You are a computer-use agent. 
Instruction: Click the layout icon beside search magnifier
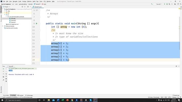tap(178, 4)
